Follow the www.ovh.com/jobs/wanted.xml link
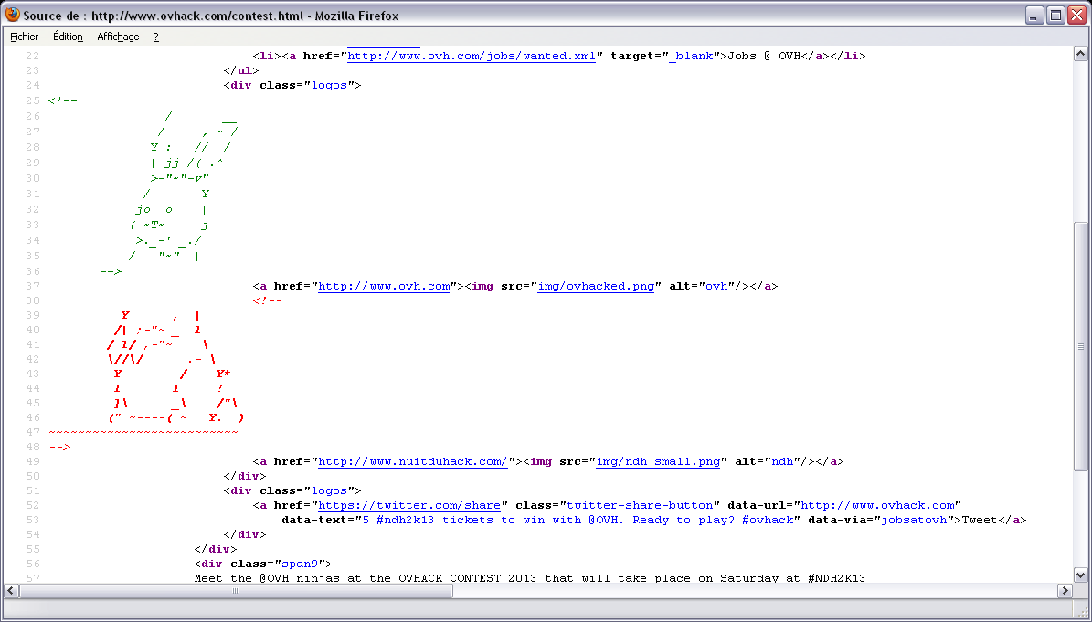 [x=472, y=57]
